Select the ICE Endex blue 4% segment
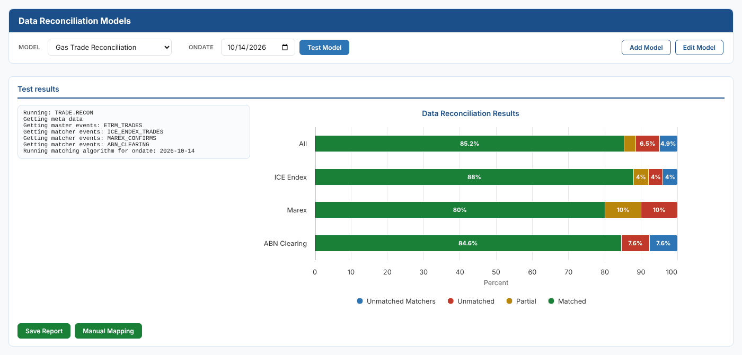Screen dimensions: 742x355 (x=670, y=177)
